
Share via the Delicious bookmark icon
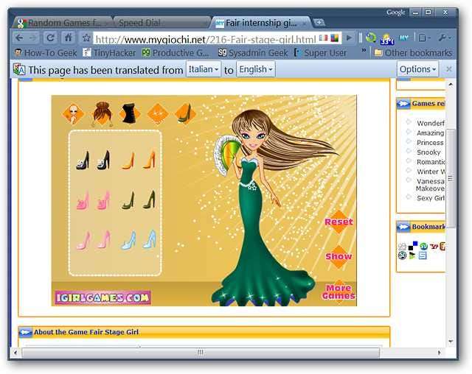point(413,246)
